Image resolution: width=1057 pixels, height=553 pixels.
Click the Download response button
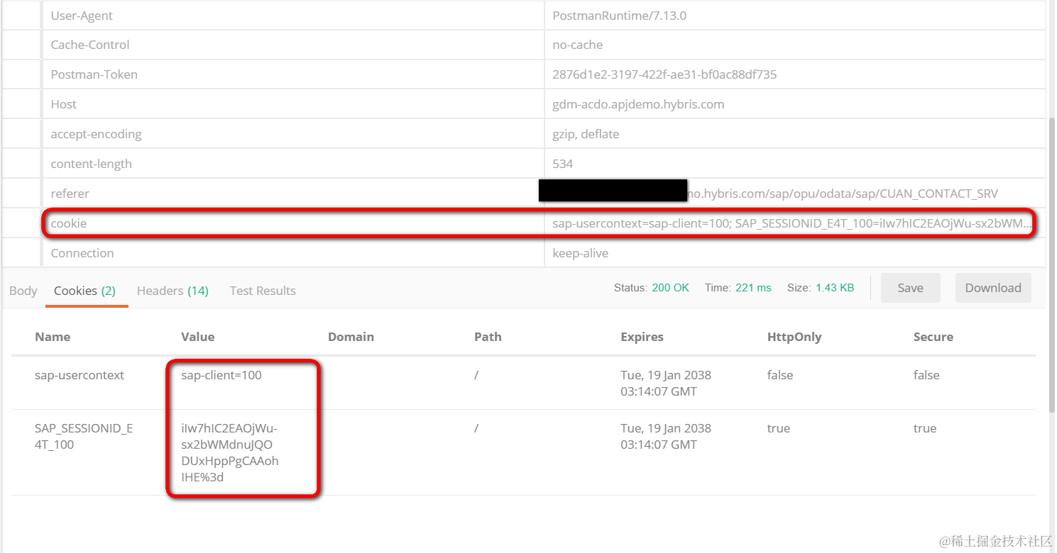click(x=993, y=288)
